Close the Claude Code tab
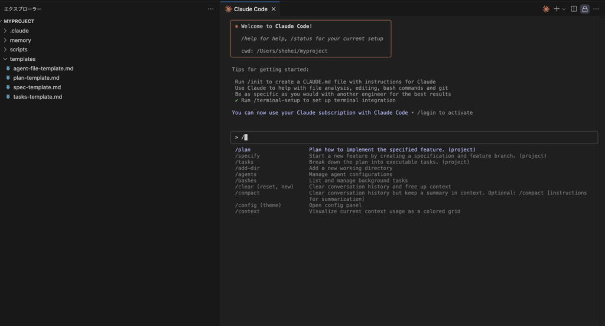The width and height of the screenshot is (605, 326). (x=274, y=9)
